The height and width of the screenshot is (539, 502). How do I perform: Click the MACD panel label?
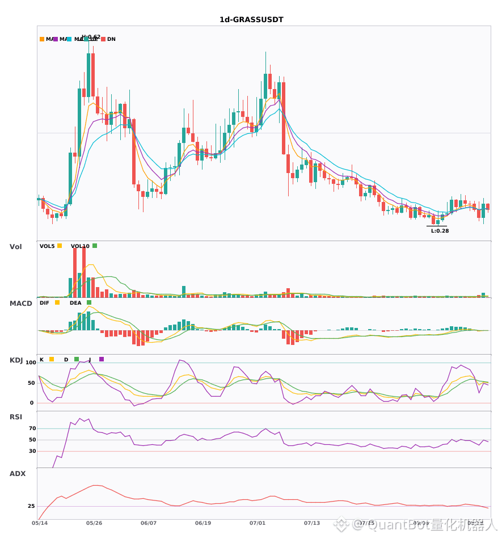21,303
